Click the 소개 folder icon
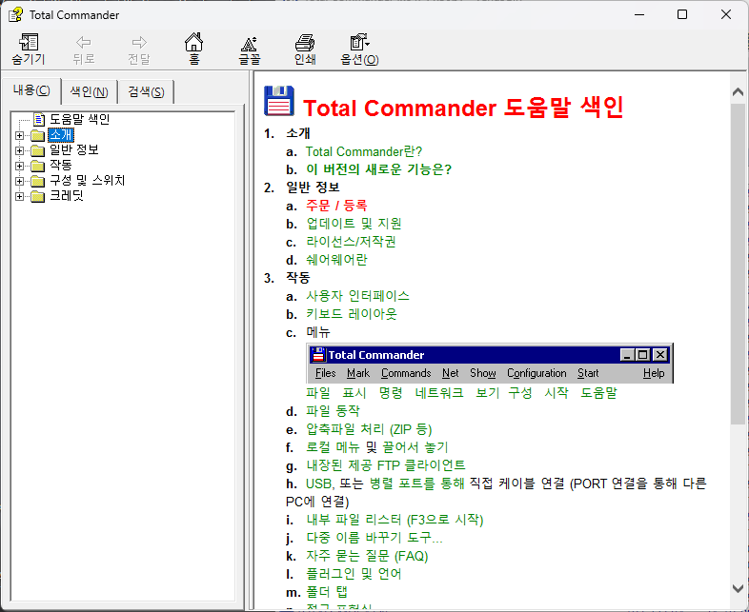The height and width of the screenshot is (612, 749). (x=38, y=135)
